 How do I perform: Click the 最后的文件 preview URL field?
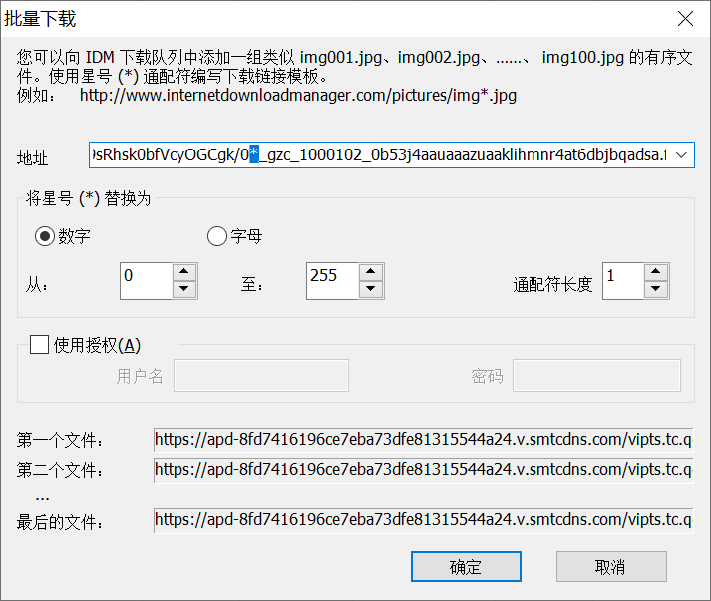click(422, 519)
